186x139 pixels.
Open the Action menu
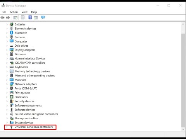14,12
